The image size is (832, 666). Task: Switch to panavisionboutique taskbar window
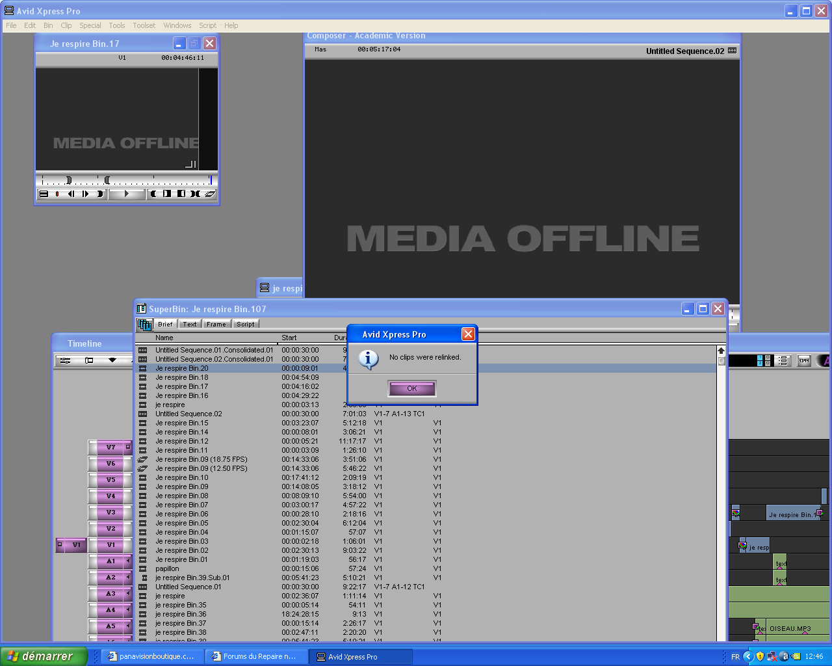click(x=151, y=656)
